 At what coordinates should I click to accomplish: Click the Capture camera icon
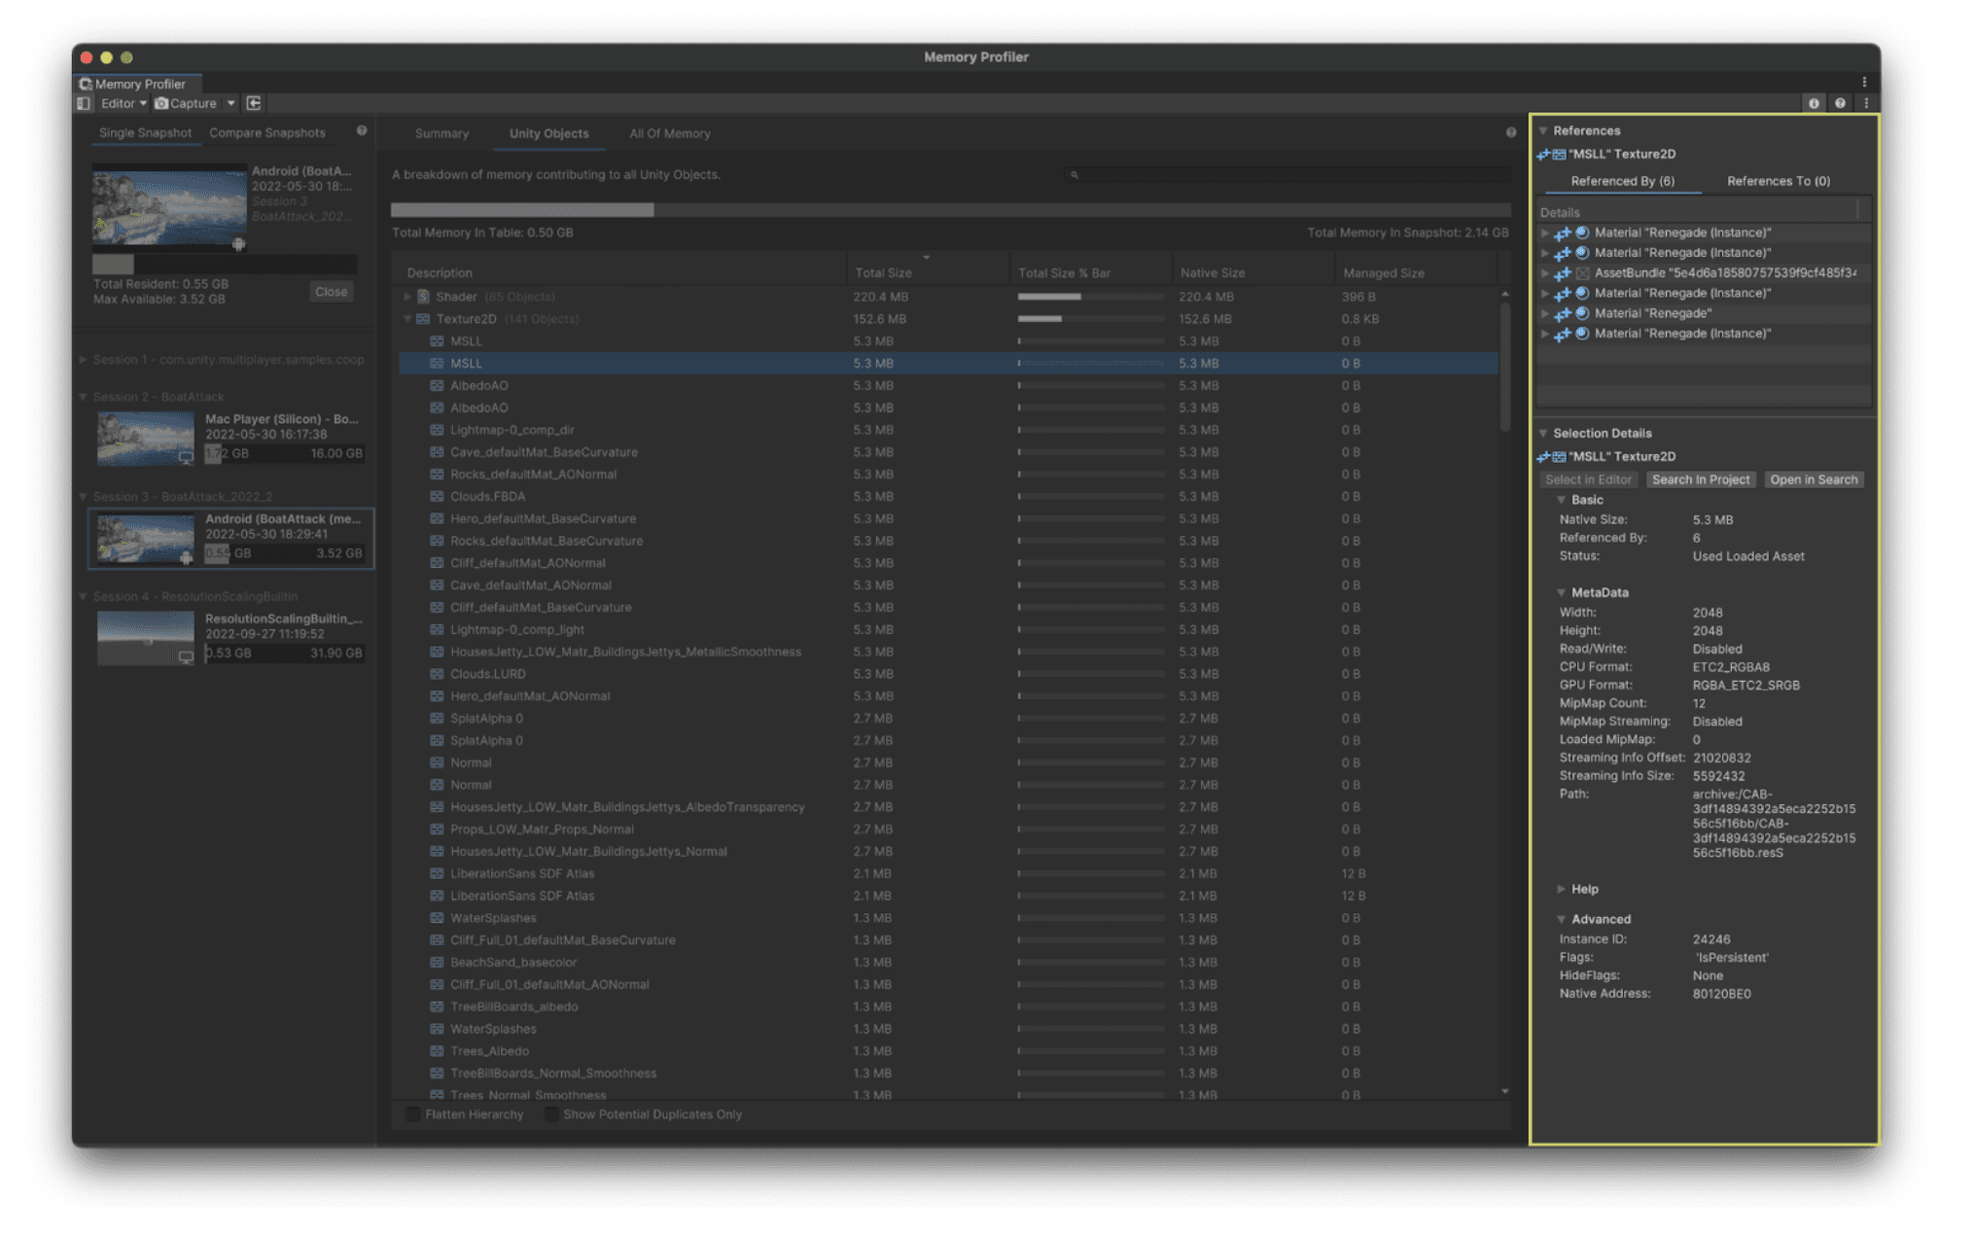162,103
